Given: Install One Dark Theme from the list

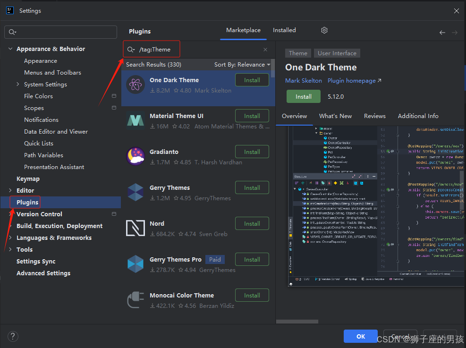Looking at the screenshot, I should (x=252, y=80).
